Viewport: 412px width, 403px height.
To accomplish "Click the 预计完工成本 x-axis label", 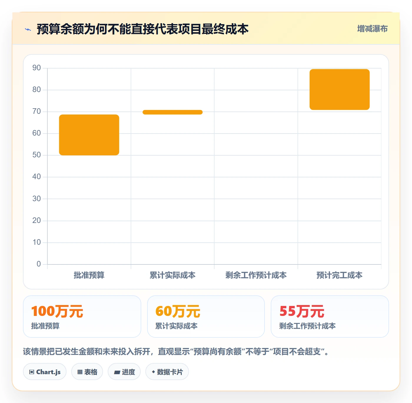I will pyautogui.click(x=340, y=275).
